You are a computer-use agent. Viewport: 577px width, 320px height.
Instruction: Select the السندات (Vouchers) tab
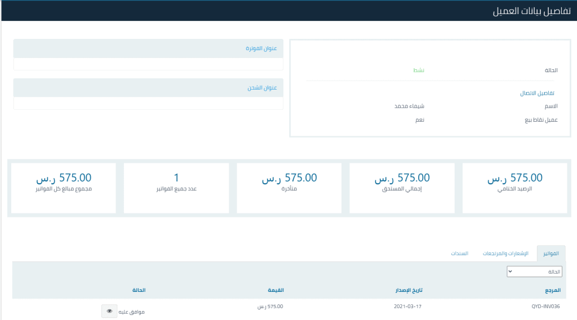[459, 254]
